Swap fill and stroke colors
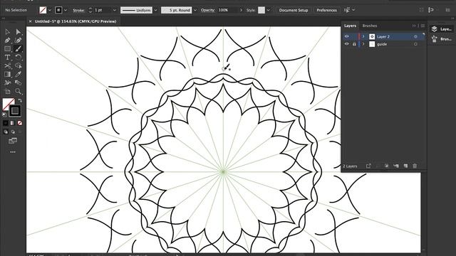The height and width of the screenshot is (256, 456). coord(20,101)
